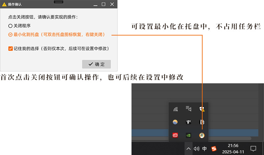Open Adobe Creative Cloud tray icon
The image size is (264, 155).
[x=175, y=135]
